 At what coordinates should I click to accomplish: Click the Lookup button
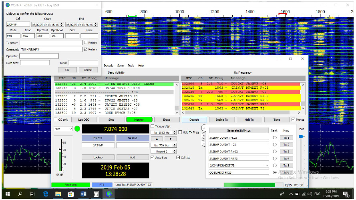(x=98, y=157)
